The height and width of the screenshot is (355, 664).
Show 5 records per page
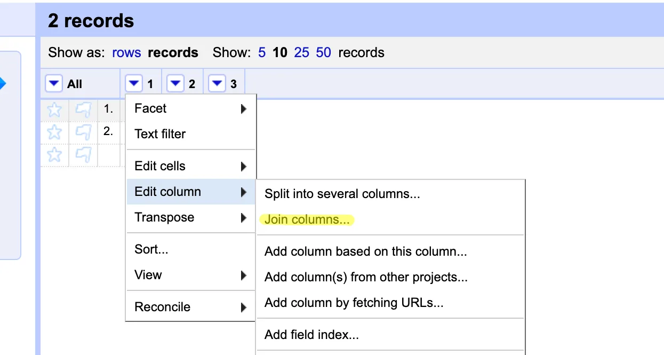coord(262,53)
